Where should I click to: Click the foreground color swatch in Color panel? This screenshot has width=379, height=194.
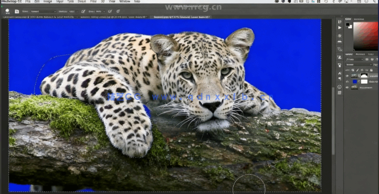point(348,24)
